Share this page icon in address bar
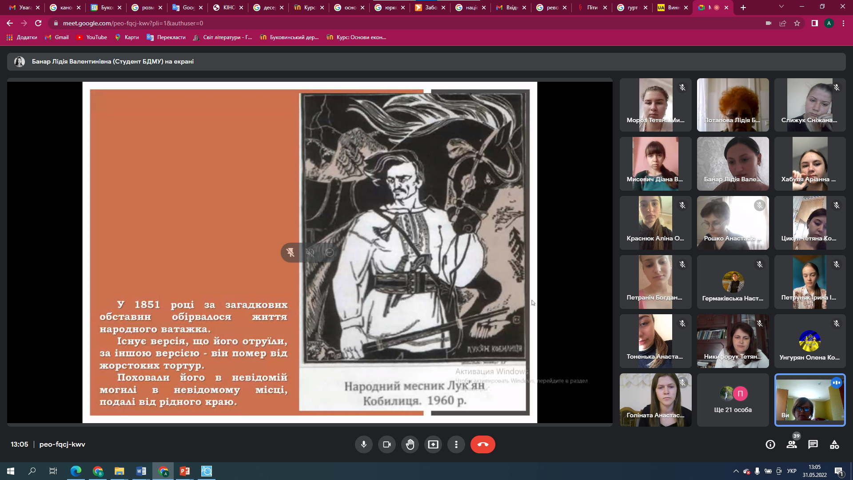Viewport: 853px width, 480px height. pyautogui.click(x=783, y=23)
